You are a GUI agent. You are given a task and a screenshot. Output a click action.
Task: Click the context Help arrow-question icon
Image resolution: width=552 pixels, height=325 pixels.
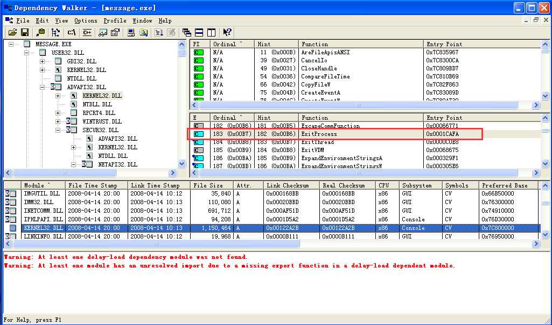pos(227,33)
